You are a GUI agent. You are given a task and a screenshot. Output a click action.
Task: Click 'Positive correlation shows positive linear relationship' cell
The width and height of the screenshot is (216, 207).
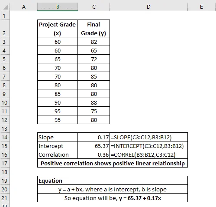pos(113,163)
